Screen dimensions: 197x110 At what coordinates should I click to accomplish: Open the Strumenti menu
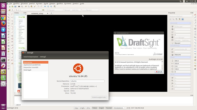(x=68, y=4)
